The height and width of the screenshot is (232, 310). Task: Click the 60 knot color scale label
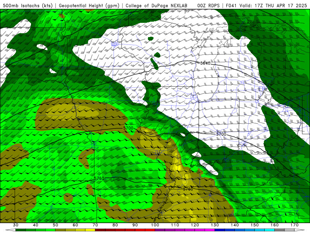tap(75, 225)
